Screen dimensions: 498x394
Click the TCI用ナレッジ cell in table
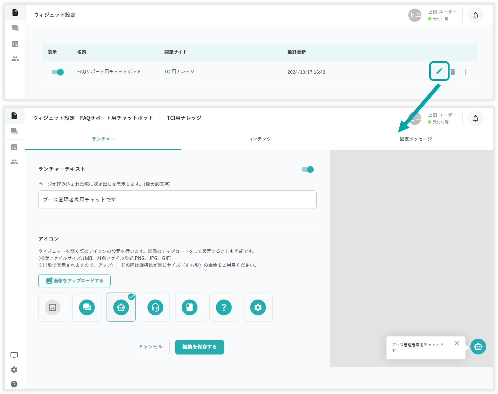click(x=179, y=72)
